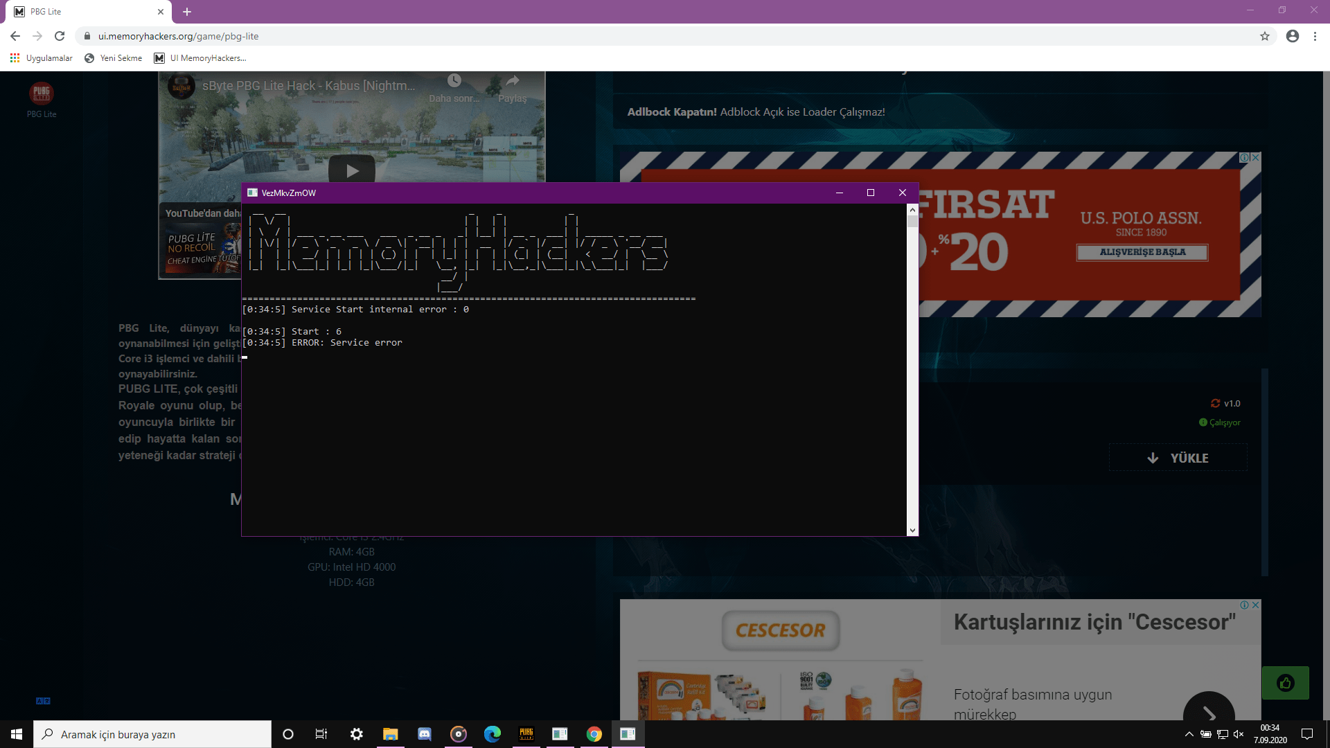Click ALIŞVERİŞE BAŞLA in the ad

click(x=1142, y=252)
